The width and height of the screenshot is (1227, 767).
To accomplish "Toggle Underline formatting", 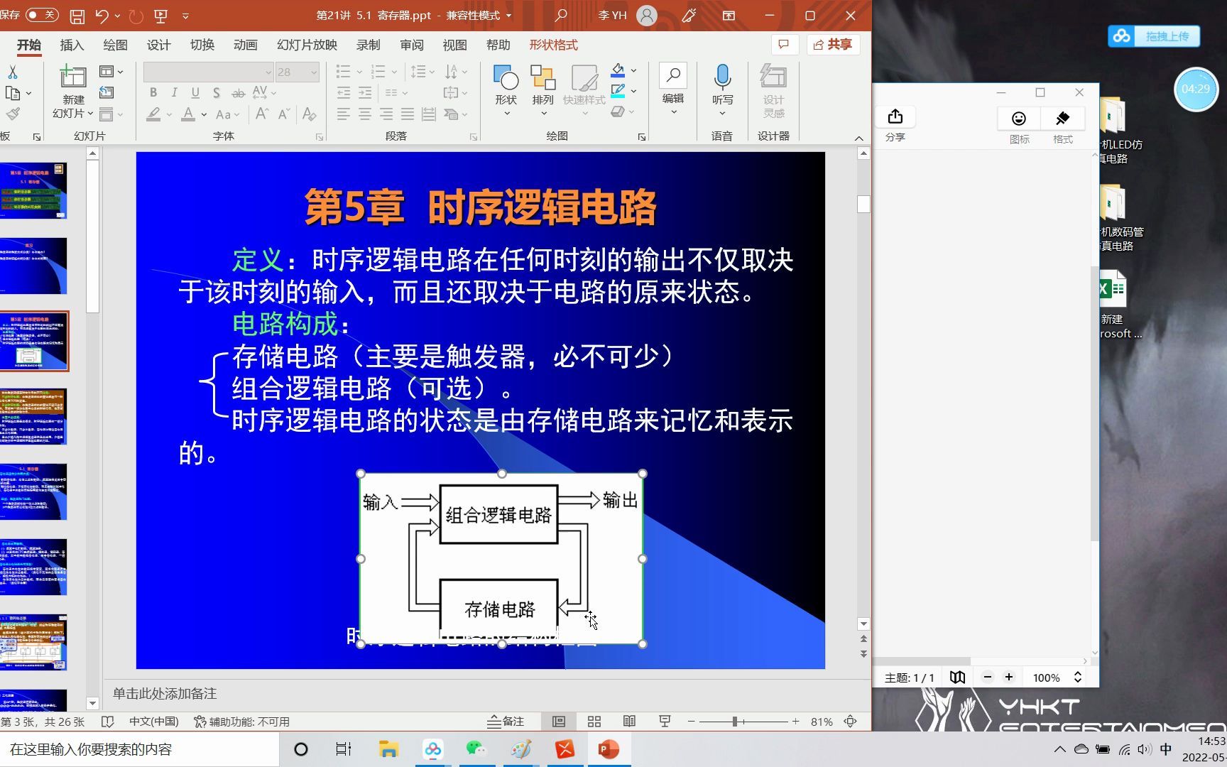I will [195, 93].
